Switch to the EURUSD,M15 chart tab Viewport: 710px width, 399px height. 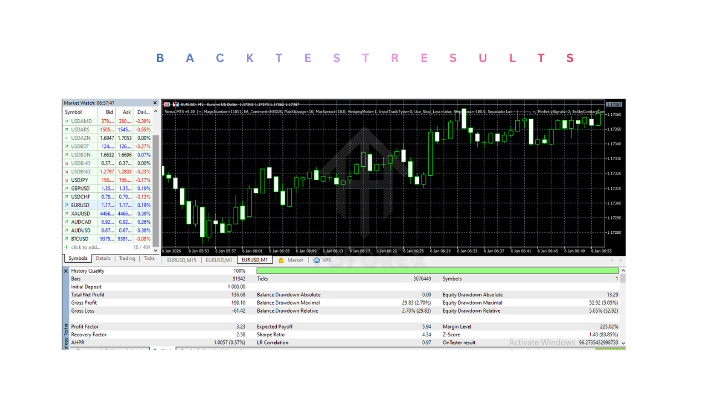click(182, 260)
